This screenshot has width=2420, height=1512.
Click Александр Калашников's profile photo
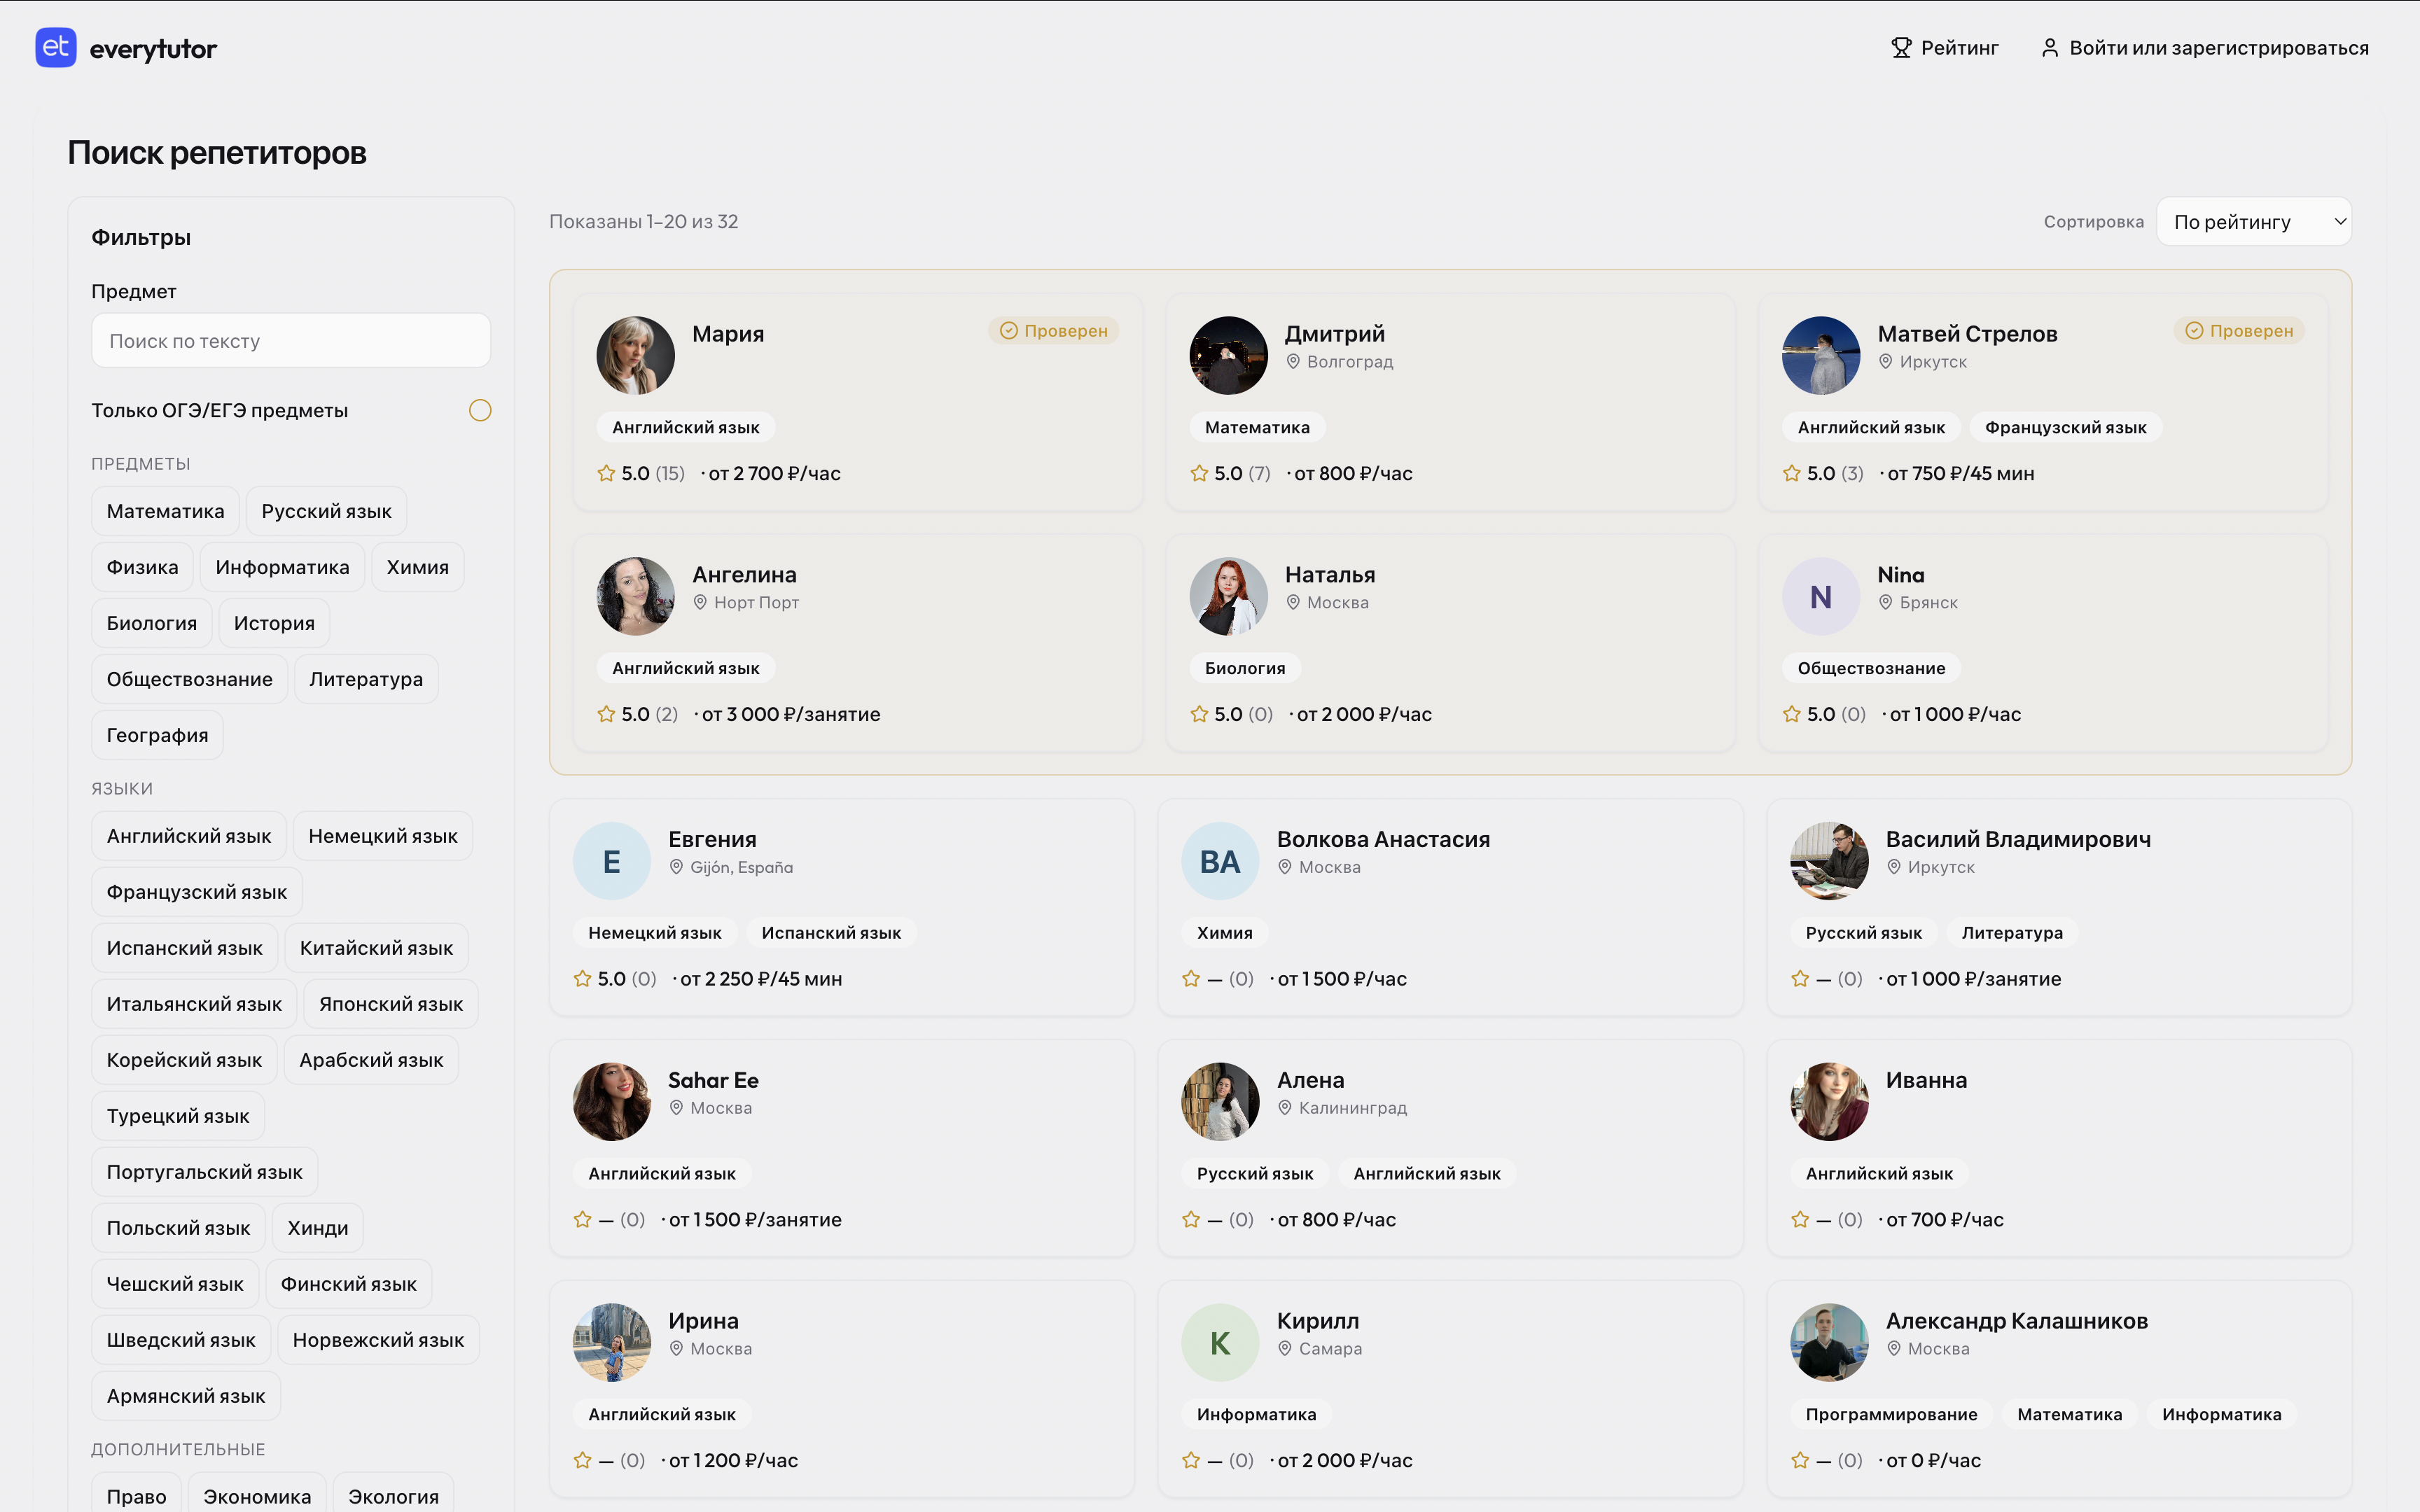point(1828,1342)
